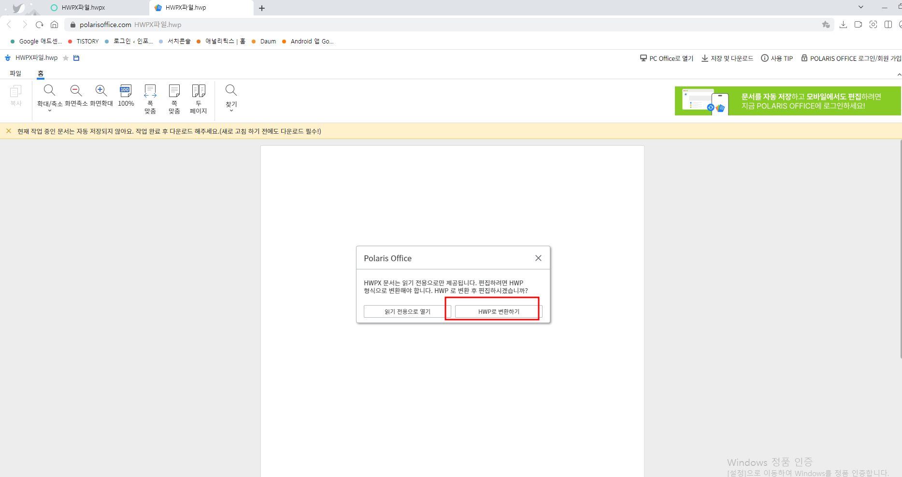Screen dimensions: 902x477
Task: Reload the current page
Action: 40,25
